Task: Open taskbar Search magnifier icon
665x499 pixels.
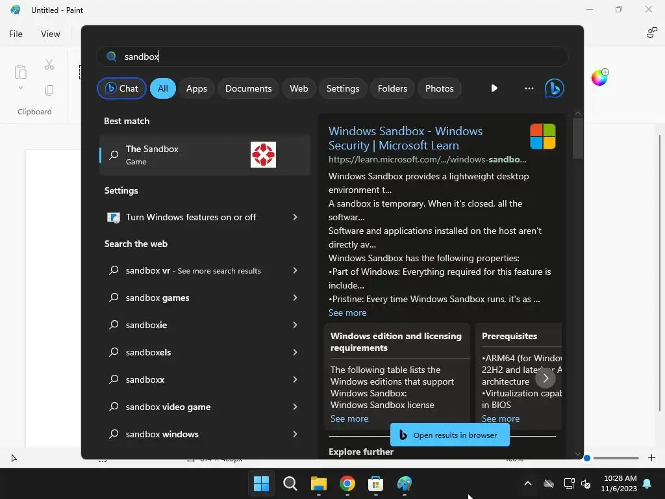Action: point(290,483)
